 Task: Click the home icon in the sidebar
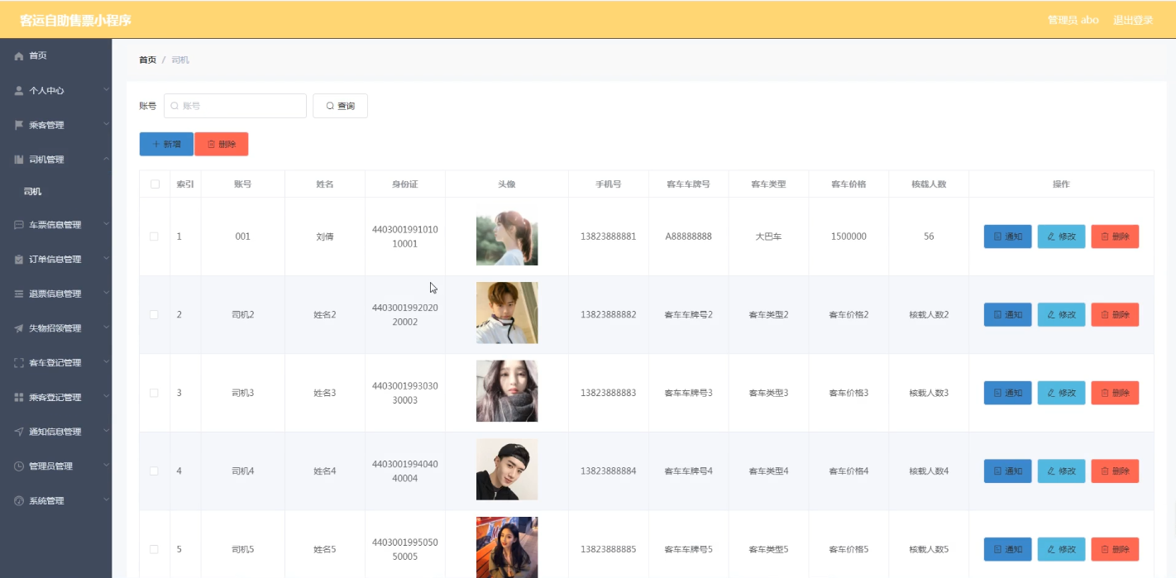click(19, 56)
